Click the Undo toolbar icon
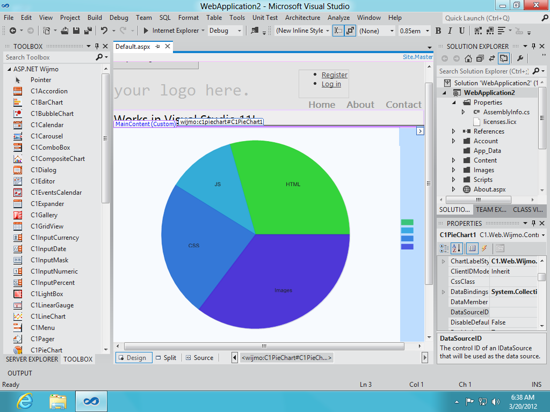550x412 pixels. (104, 31)
